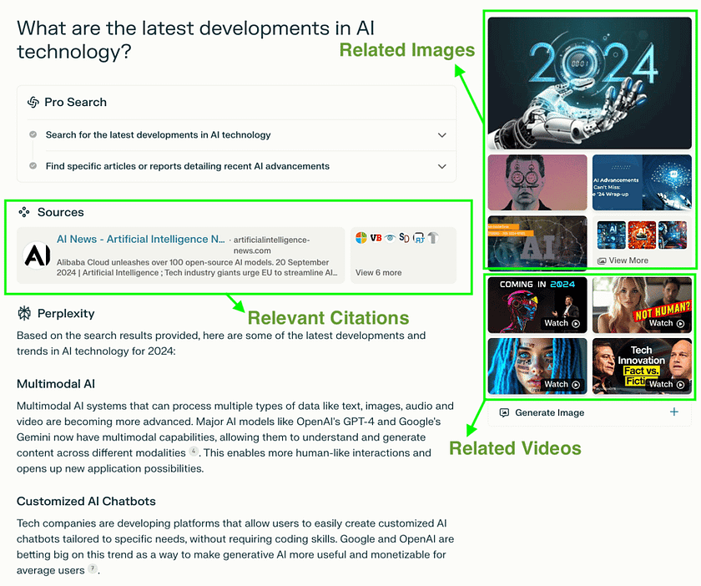This screenshot has height=586, width=701.
Task: Watch the 'Coming in 2024' video
Action: 537,305
